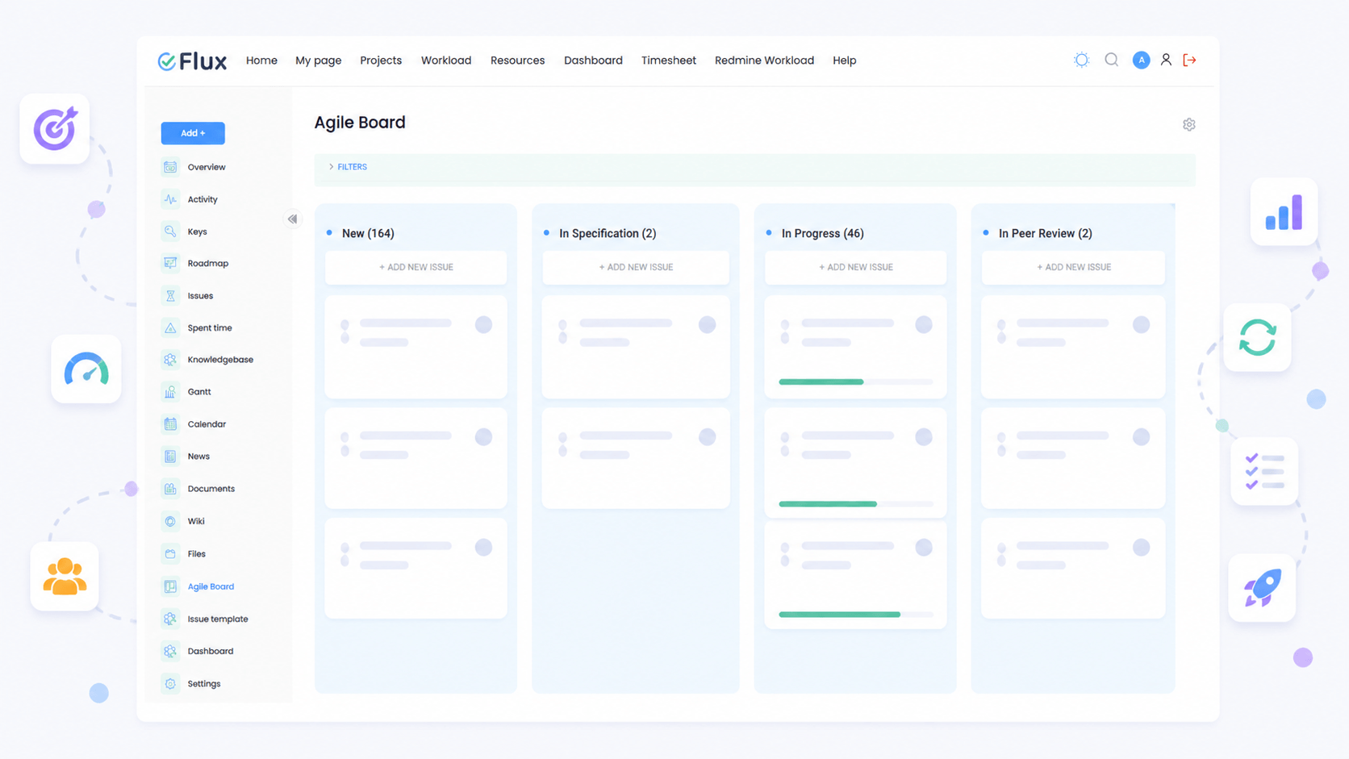Collapse the sidebar with the double-arrow
The height and width of the screenshot is (759, 1349).
[292, 219]
